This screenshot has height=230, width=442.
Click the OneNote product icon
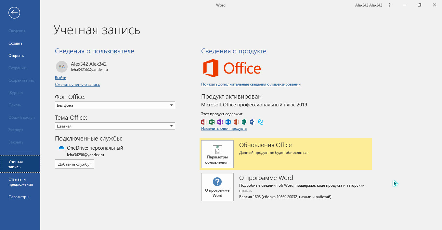point(220,122)
